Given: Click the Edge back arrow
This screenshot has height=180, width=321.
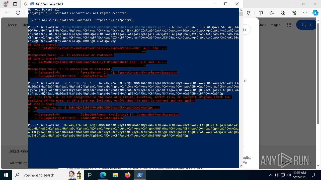Looking at the screenshot, I should [x=7, y=13].
